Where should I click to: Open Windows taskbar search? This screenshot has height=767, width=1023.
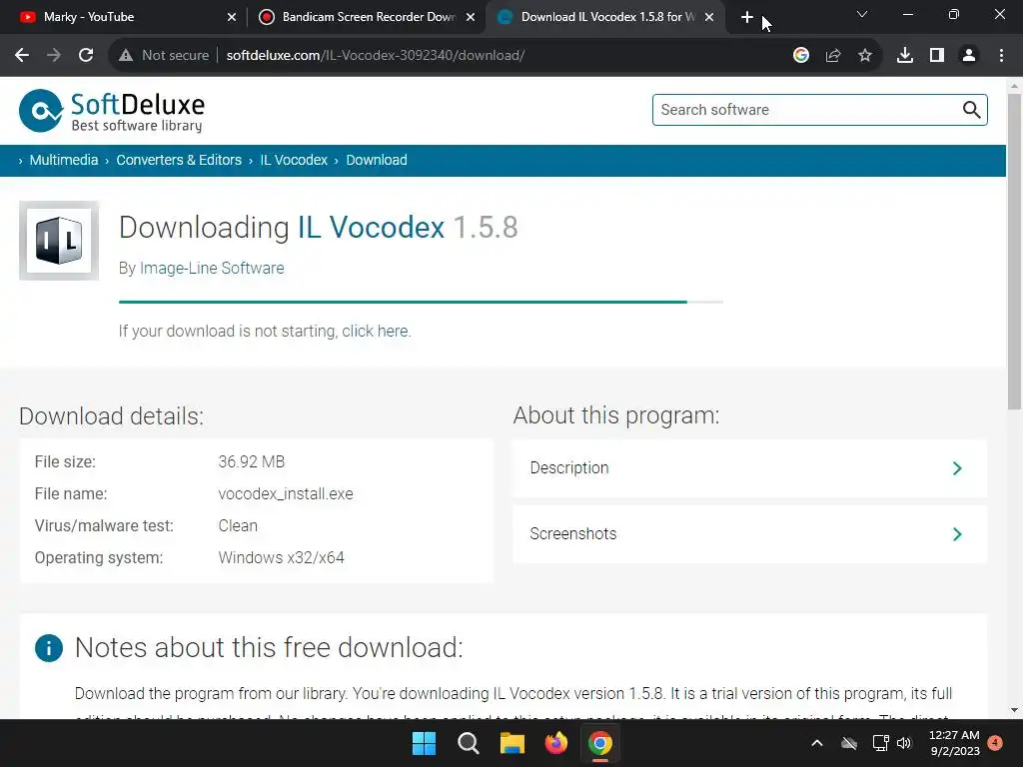coord(468,743)
